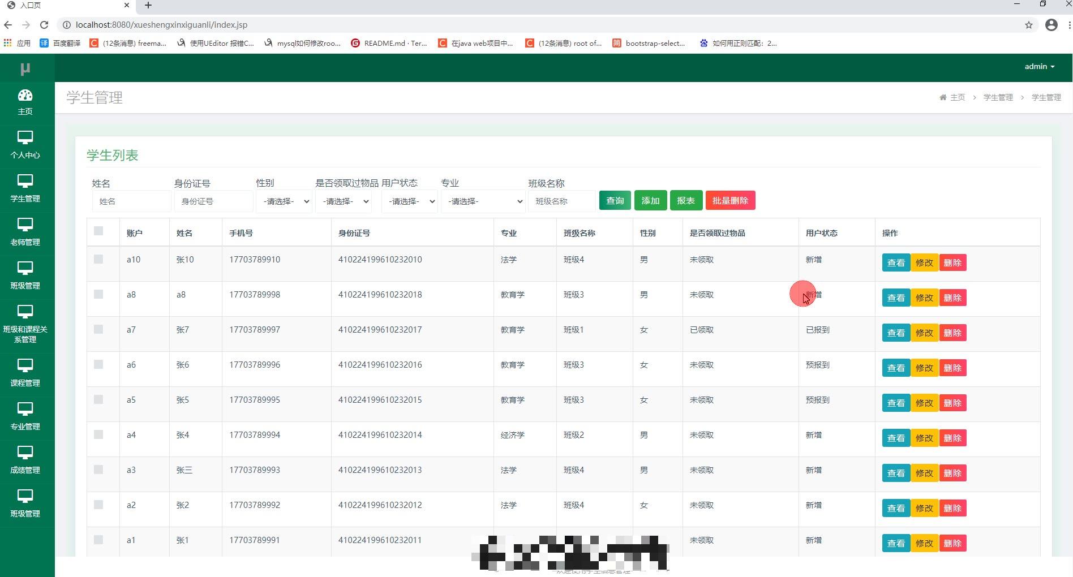Check the row checkbox for a6
The height and width of the screenshot is (577, 1073).
(98, 364)
